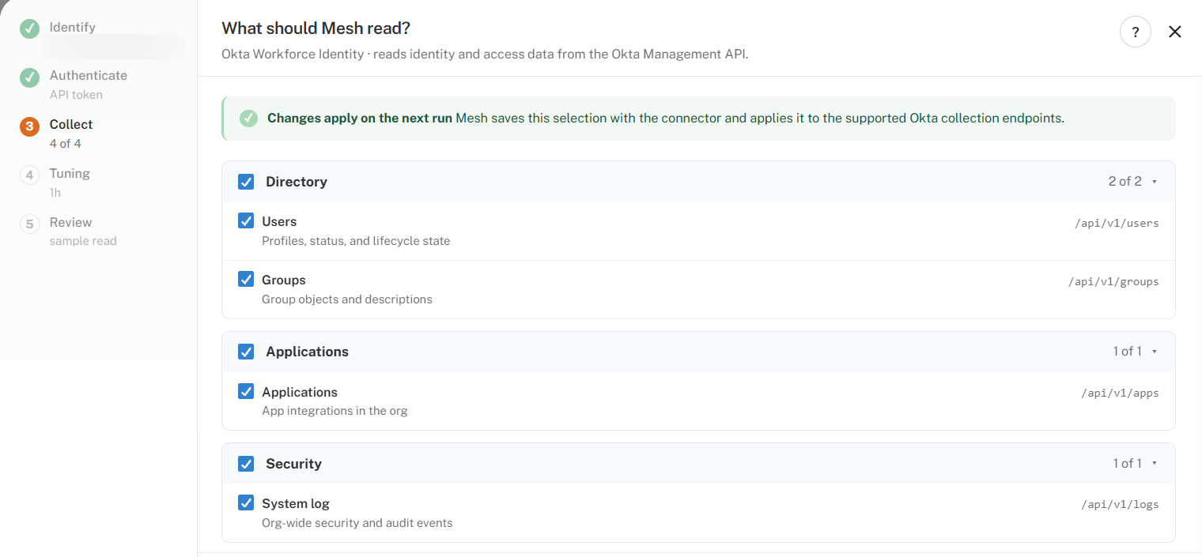Click 'Org-wide security and audit events' text
This screenshot has width=1202, height=557.
pos(357,523)
